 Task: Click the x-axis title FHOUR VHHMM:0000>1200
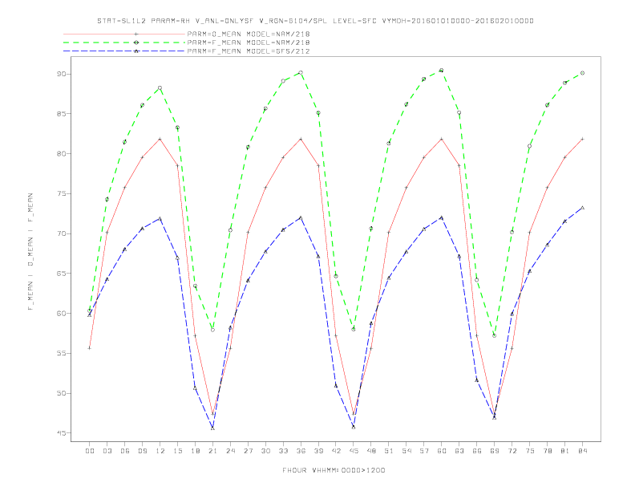[334, 470]
